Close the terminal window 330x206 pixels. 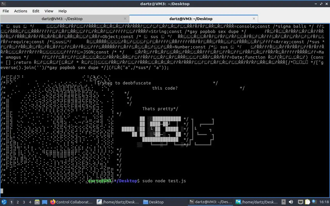pyautogui.click(x=327, y=4)
